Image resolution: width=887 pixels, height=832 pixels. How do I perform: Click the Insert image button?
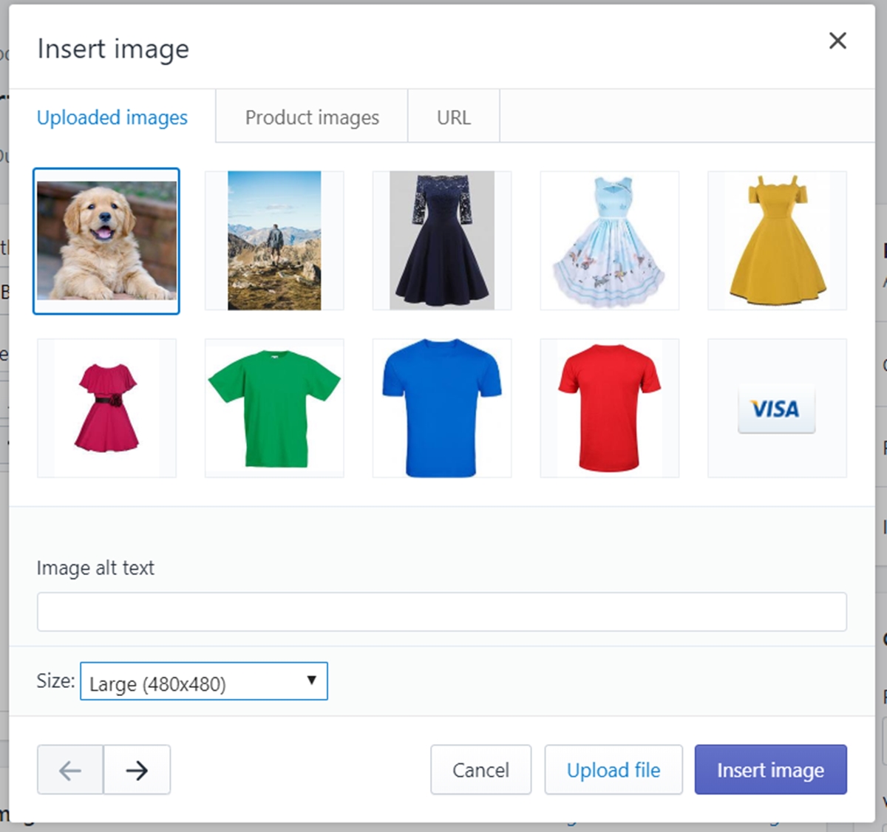(771, 770)
